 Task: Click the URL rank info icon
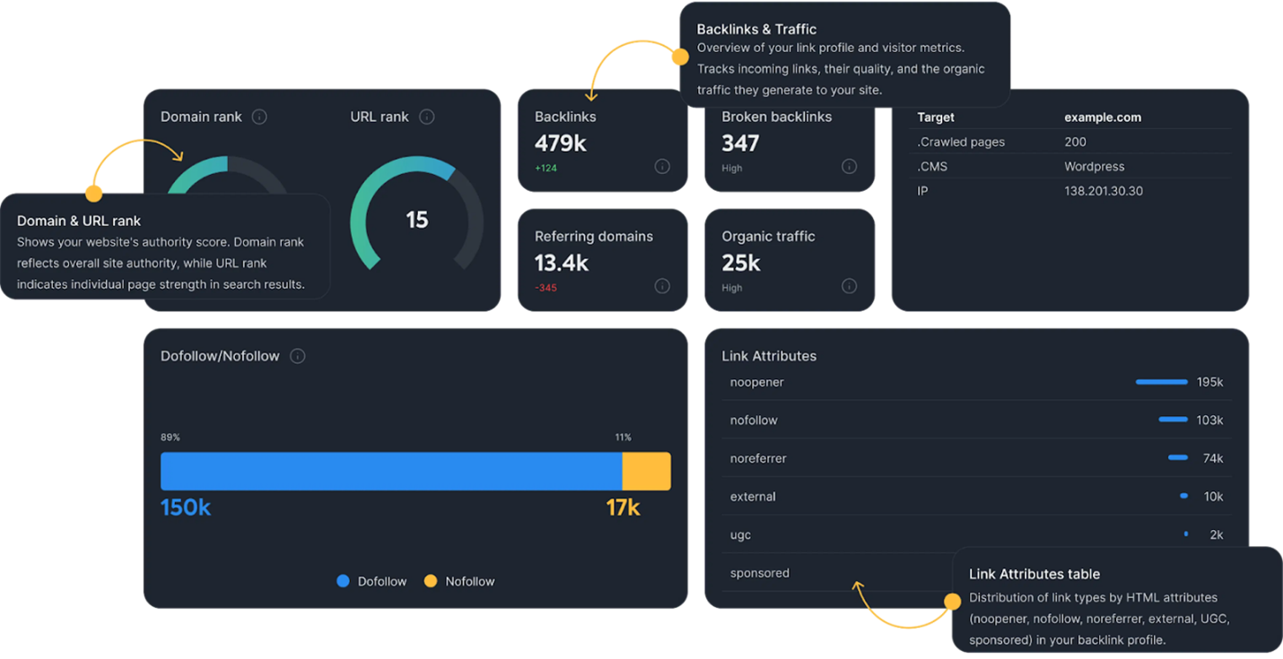point(426,116)
